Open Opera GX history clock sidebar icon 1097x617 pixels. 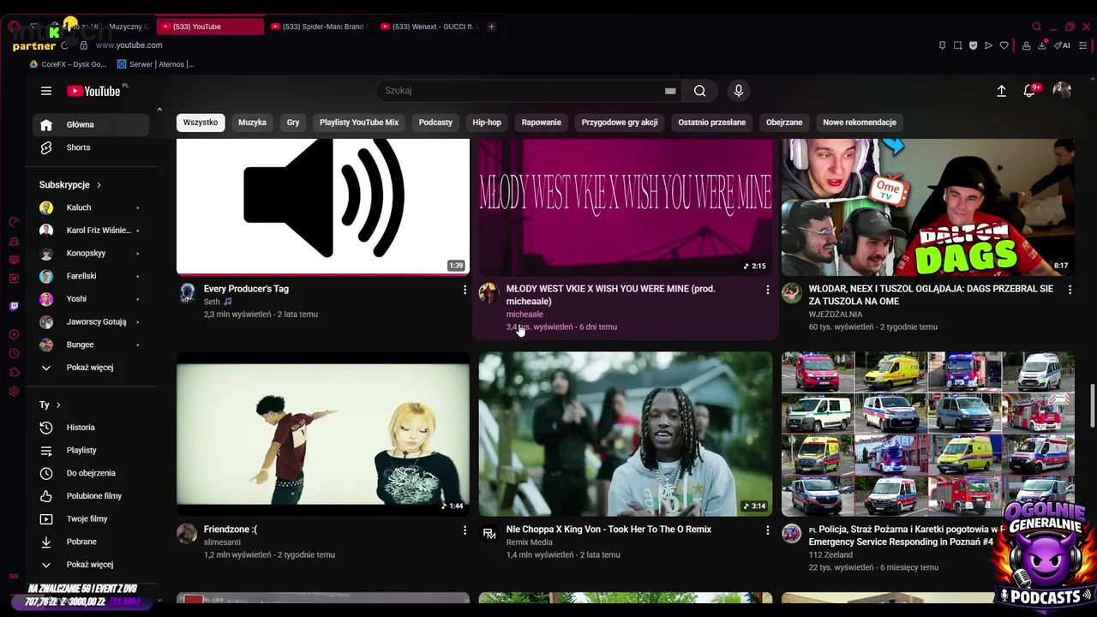pos(14,353)
